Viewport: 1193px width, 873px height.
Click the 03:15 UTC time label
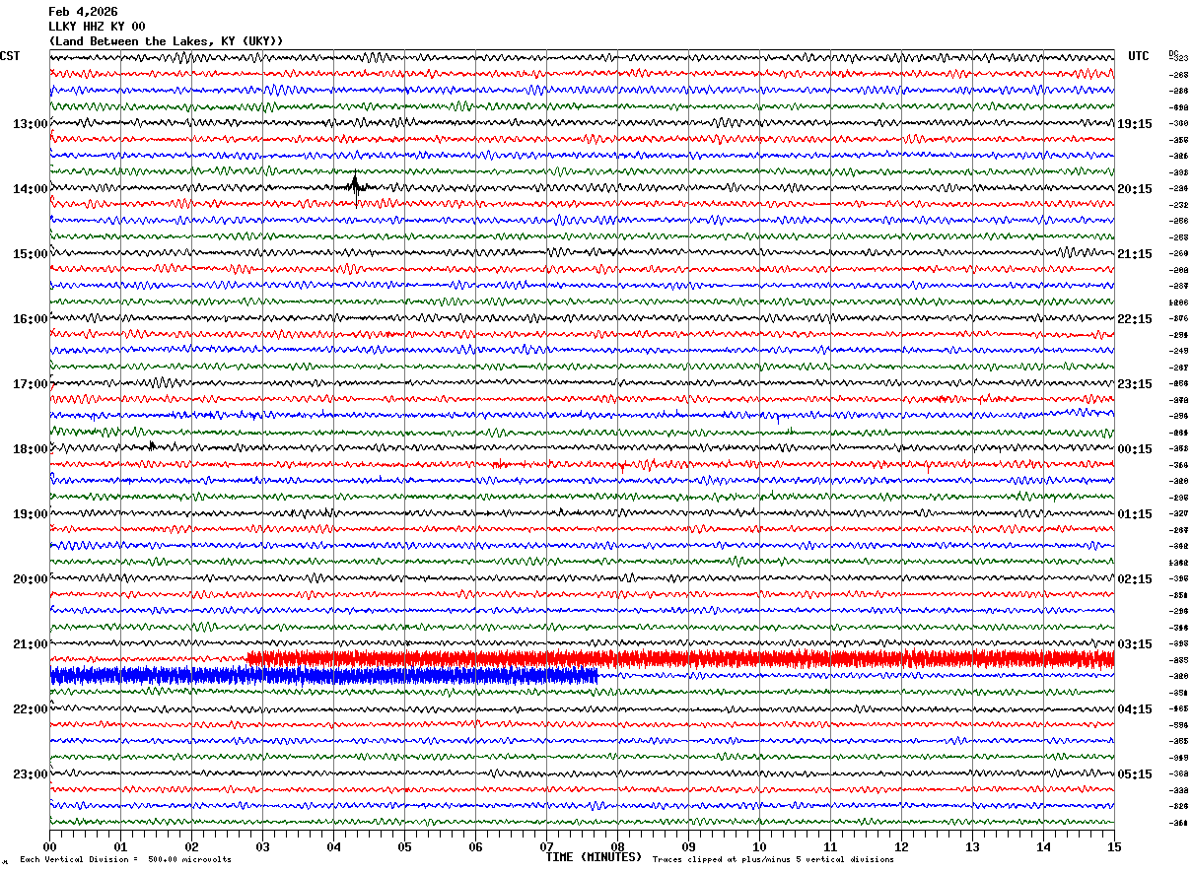(1135, 644)
